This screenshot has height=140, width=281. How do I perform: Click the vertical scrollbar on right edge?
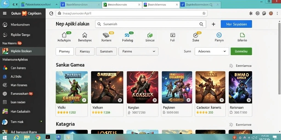[279, 59]
